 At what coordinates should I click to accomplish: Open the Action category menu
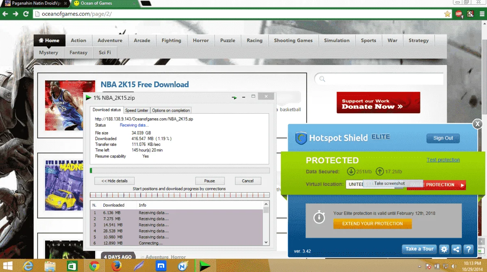click(x=78, y=40)
